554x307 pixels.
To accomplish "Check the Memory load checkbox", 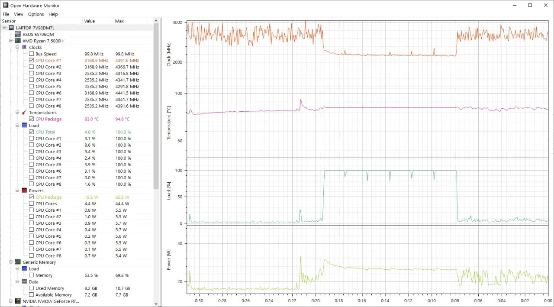I will click(32, 275).
